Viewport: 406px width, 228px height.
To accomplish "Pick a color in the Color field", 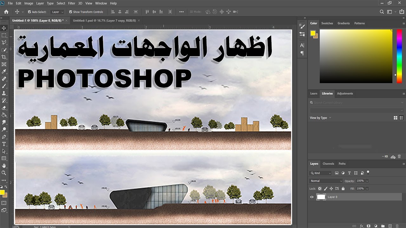I will pyautogui.click(x=356, y=56).
